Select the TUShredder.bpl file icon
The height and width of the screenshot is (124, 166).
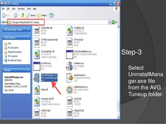[37, 31]
